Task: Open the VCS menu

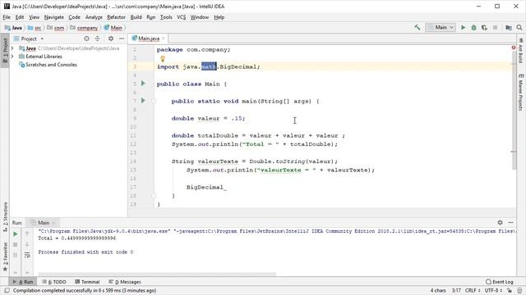Action: tap(181, 17)
